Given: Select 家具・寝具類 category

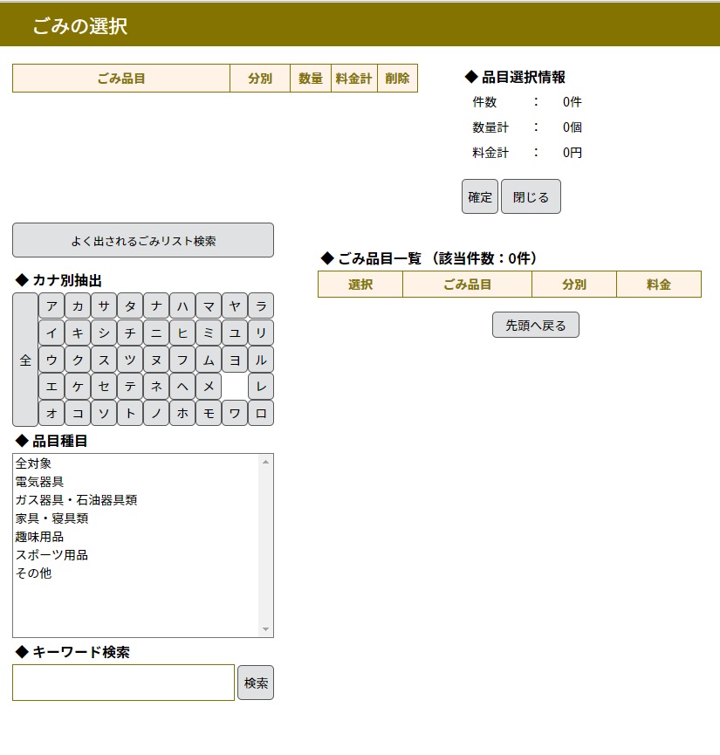Looking at the screenshot, I should pos(136,518).
